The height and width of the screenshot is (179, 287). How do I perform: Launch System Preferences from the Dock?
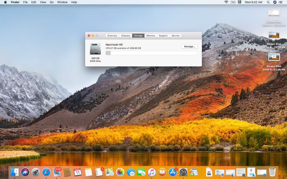click(x=183, y=172)
